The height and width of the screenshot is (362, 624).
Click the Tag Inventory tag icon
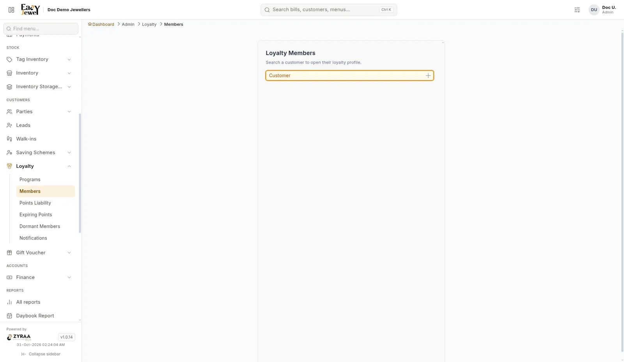pyautogui.click(x=9, y=59)
